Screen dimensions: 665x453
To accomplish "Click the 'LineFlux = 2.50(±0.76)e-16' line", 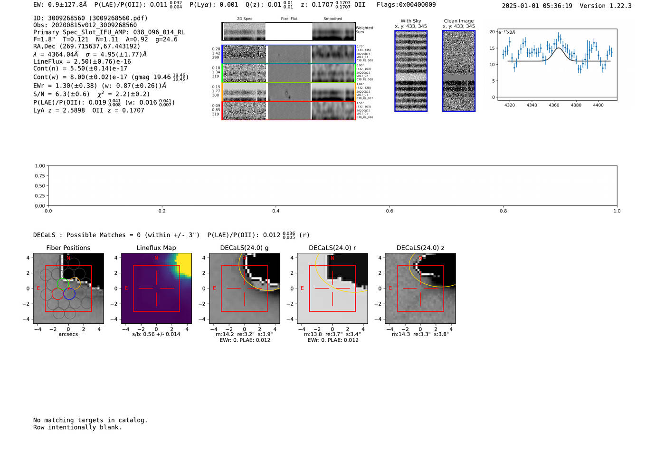I will pyautogui.click(x=82, y=62).
